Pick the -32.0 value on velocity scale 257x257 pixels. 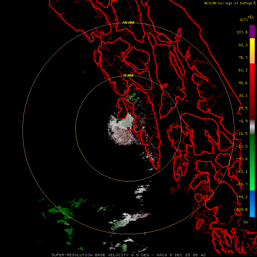click(242, 146)
